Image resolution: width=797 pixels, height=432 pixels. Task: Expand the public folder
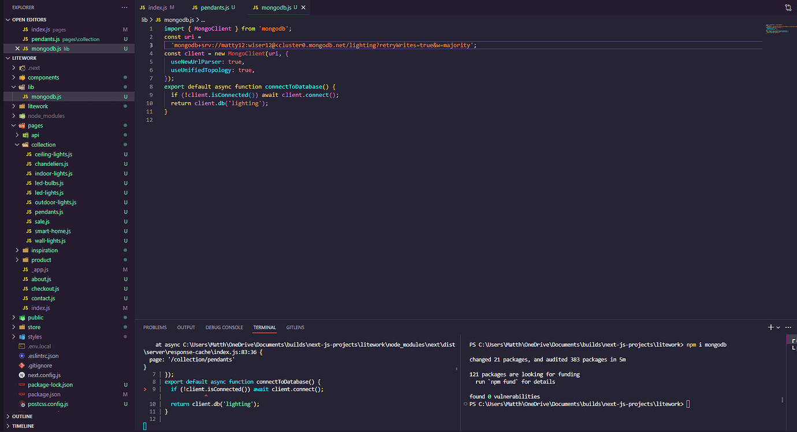coord(14,318)
